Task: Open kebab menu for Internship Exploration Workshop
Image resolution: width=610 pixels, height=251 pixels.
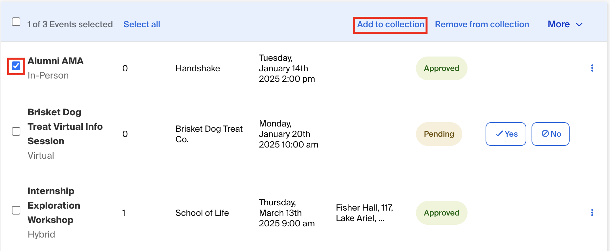Action: point(592,213)
